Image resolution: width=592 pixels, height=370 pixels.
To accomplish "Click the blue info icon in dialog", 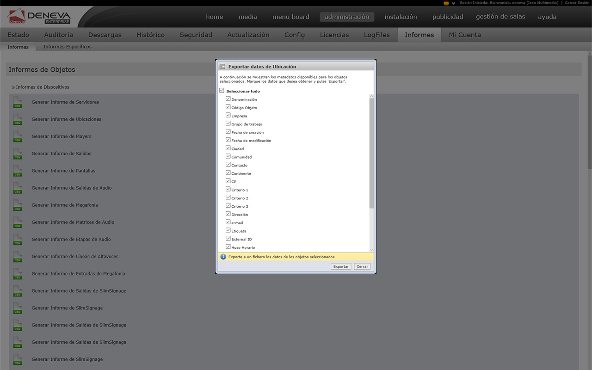I will 223,257.
